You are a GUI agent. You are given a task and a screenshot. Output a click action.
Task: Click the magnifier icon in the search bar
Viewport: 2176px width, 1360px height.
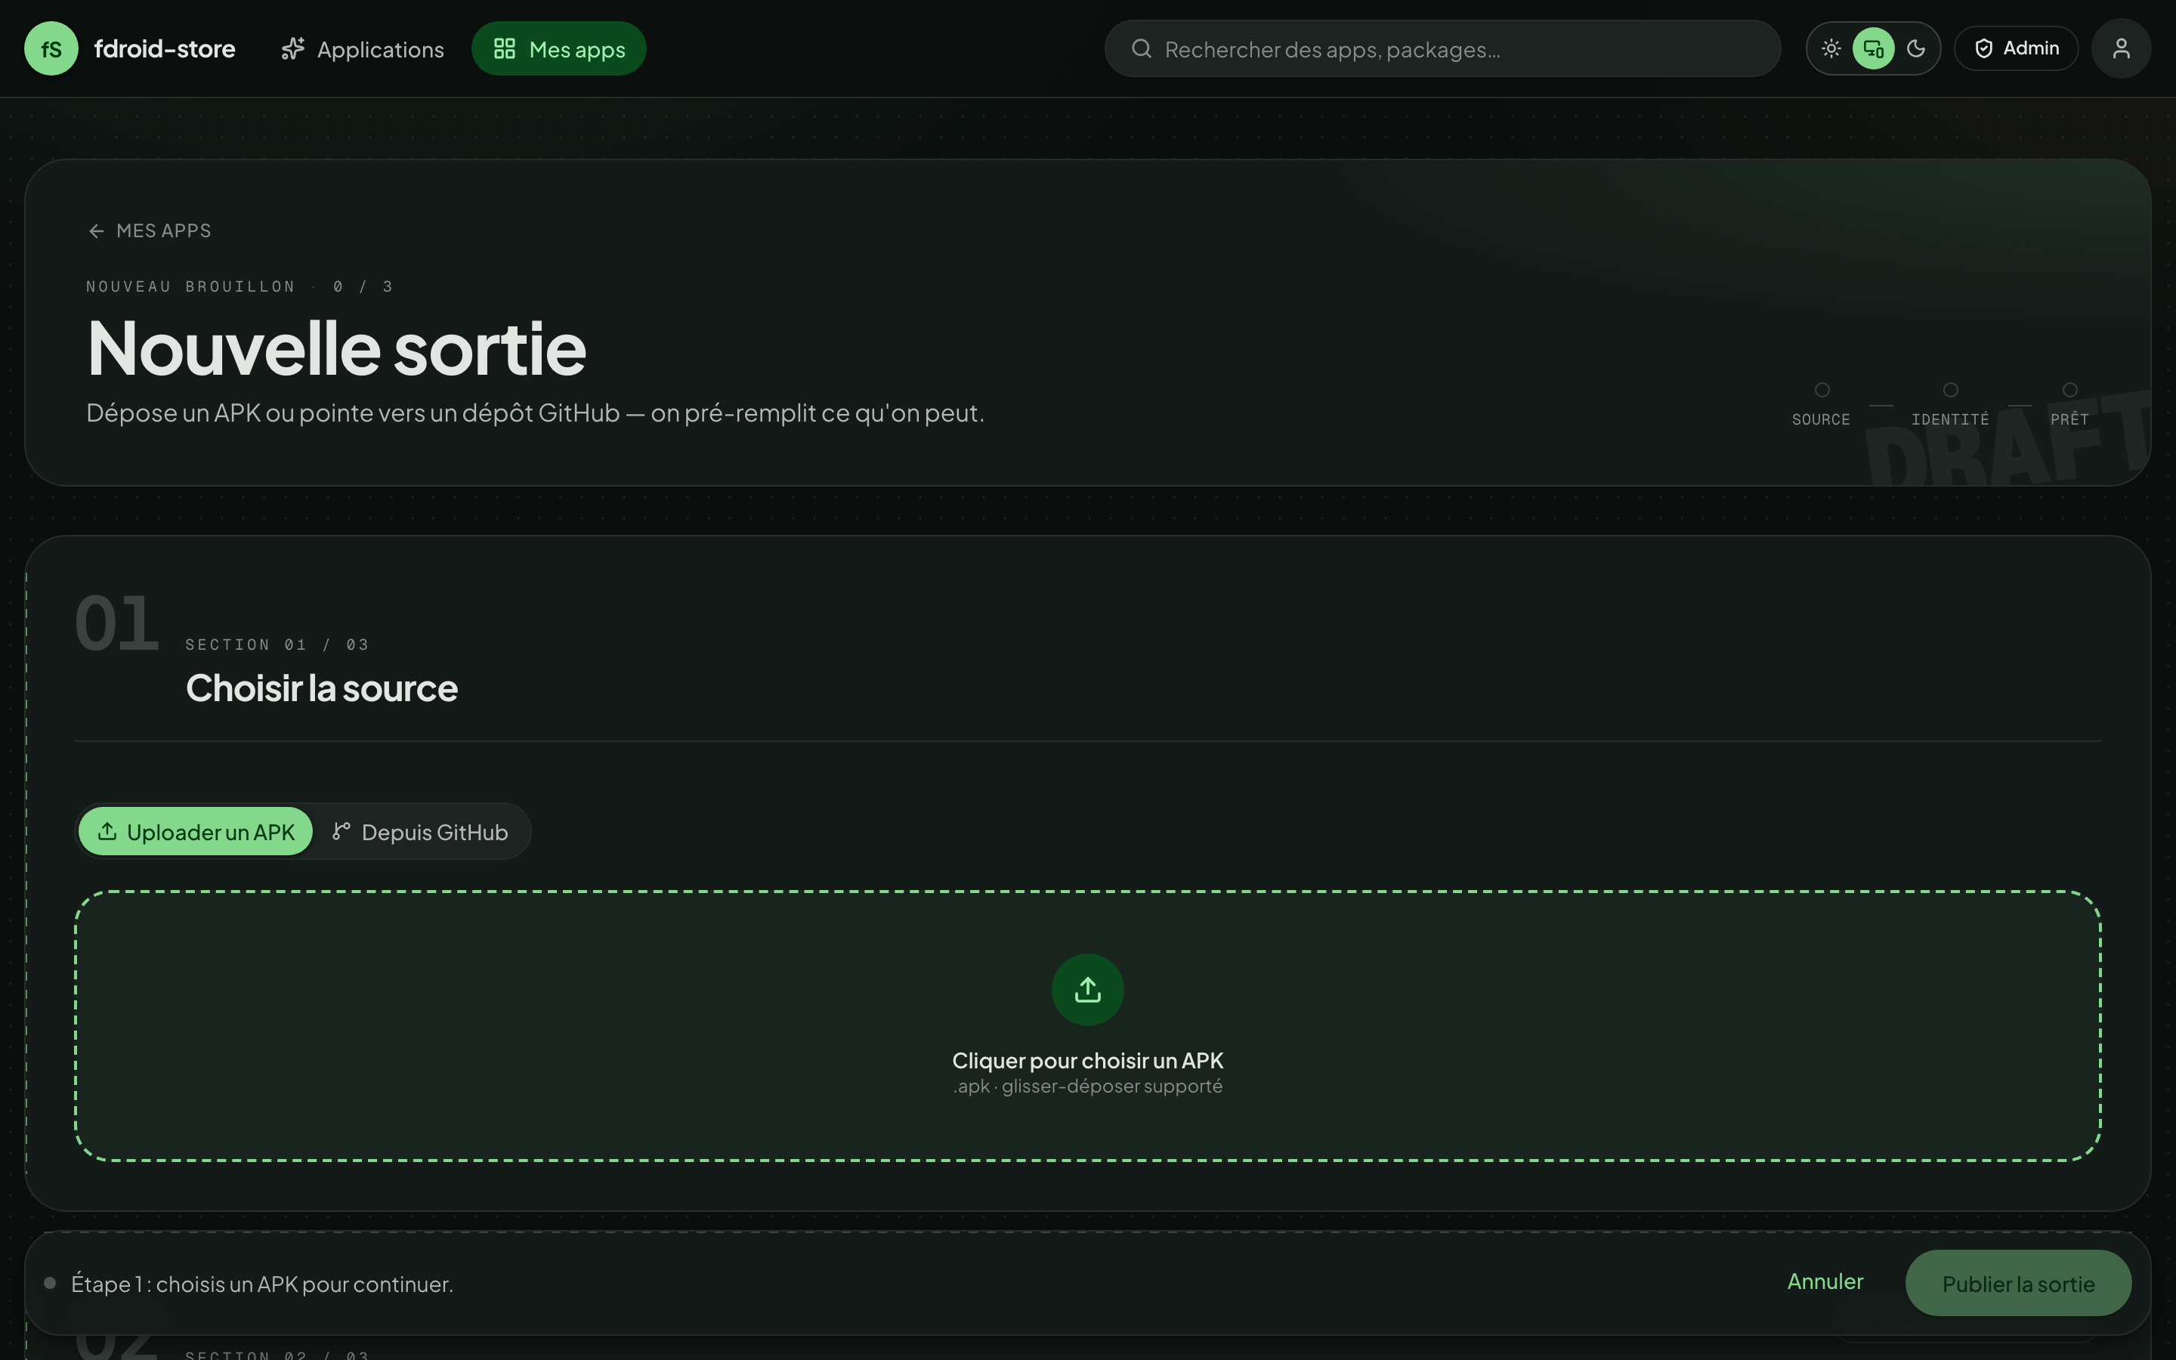click(x=1141, y=48)
